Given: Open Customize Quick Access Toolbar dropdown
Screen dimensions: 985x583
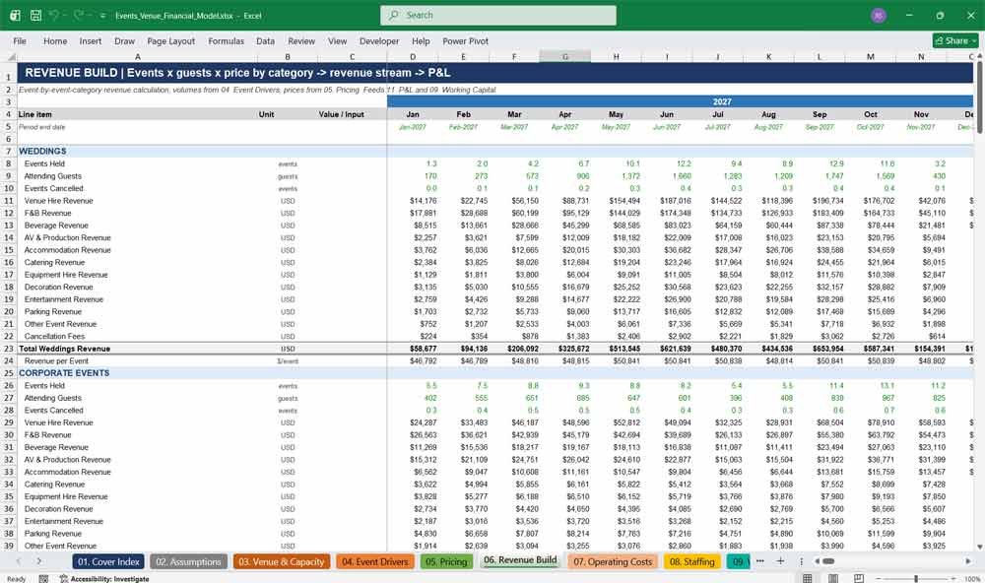Looking at the screenshot, I should [x=102, y=16].
